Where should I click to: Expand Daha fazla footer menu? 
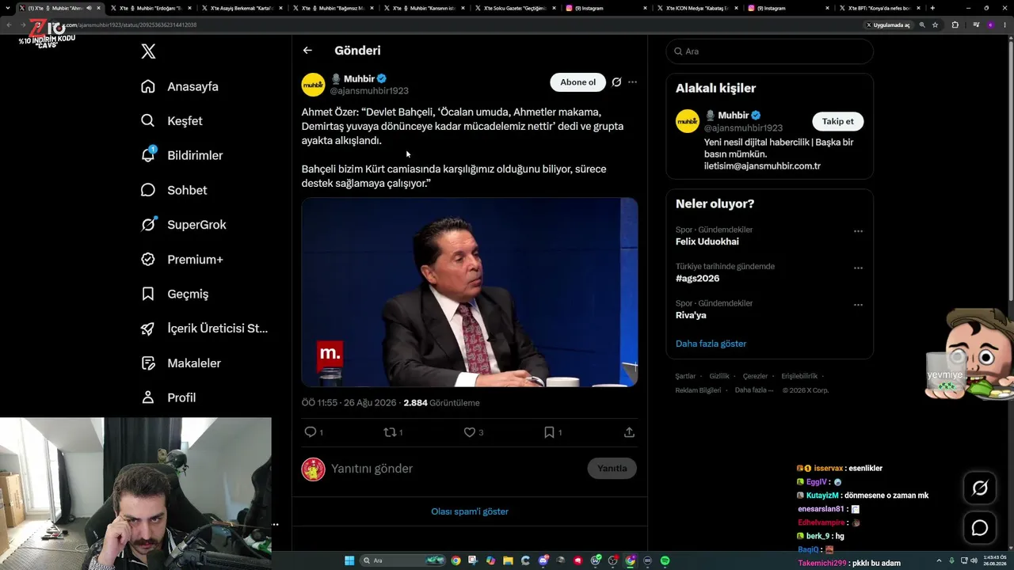[753, 390]
